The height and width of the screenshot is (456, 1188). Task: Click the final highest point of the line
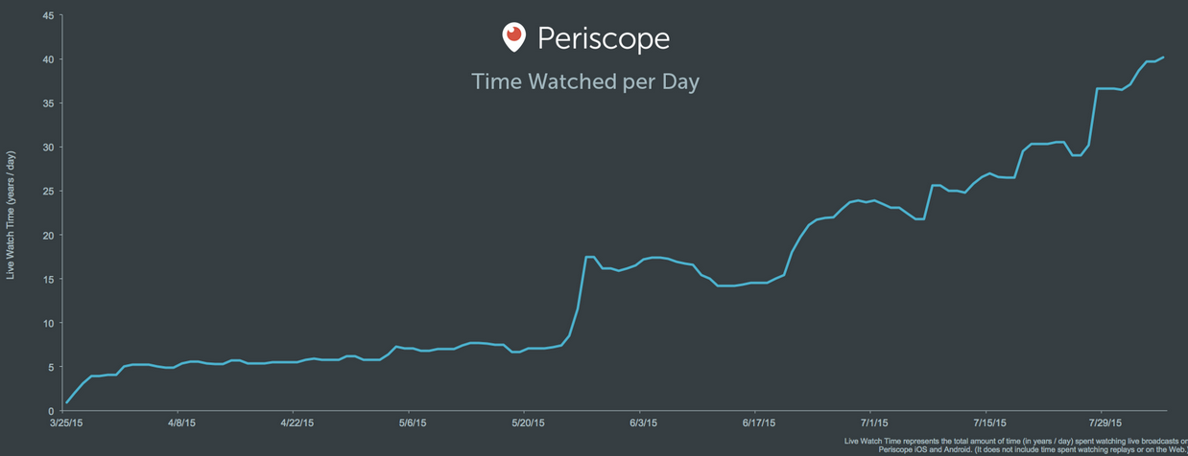[x=1163, y=57]
